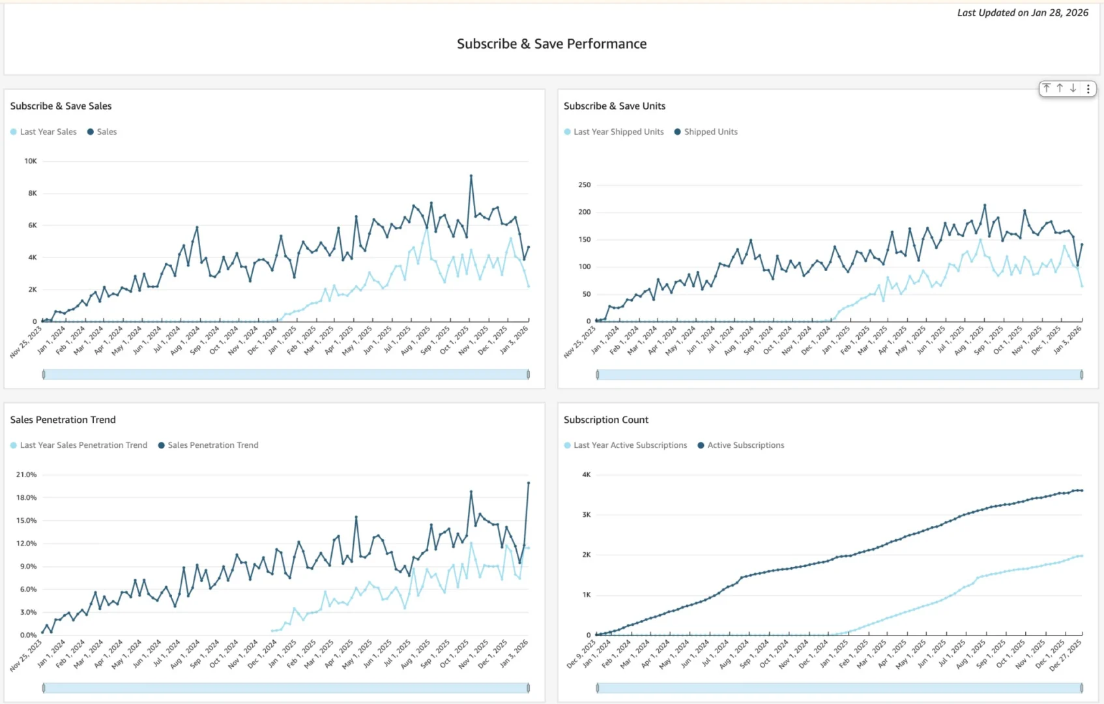The image size is (1104, 704).
Task: Click the highest peak point in Sales chart
Action: point(471,176)
